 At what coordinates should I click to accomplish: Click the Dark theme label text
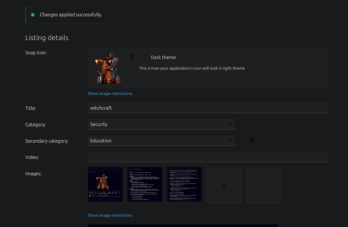tap(163, 57)
